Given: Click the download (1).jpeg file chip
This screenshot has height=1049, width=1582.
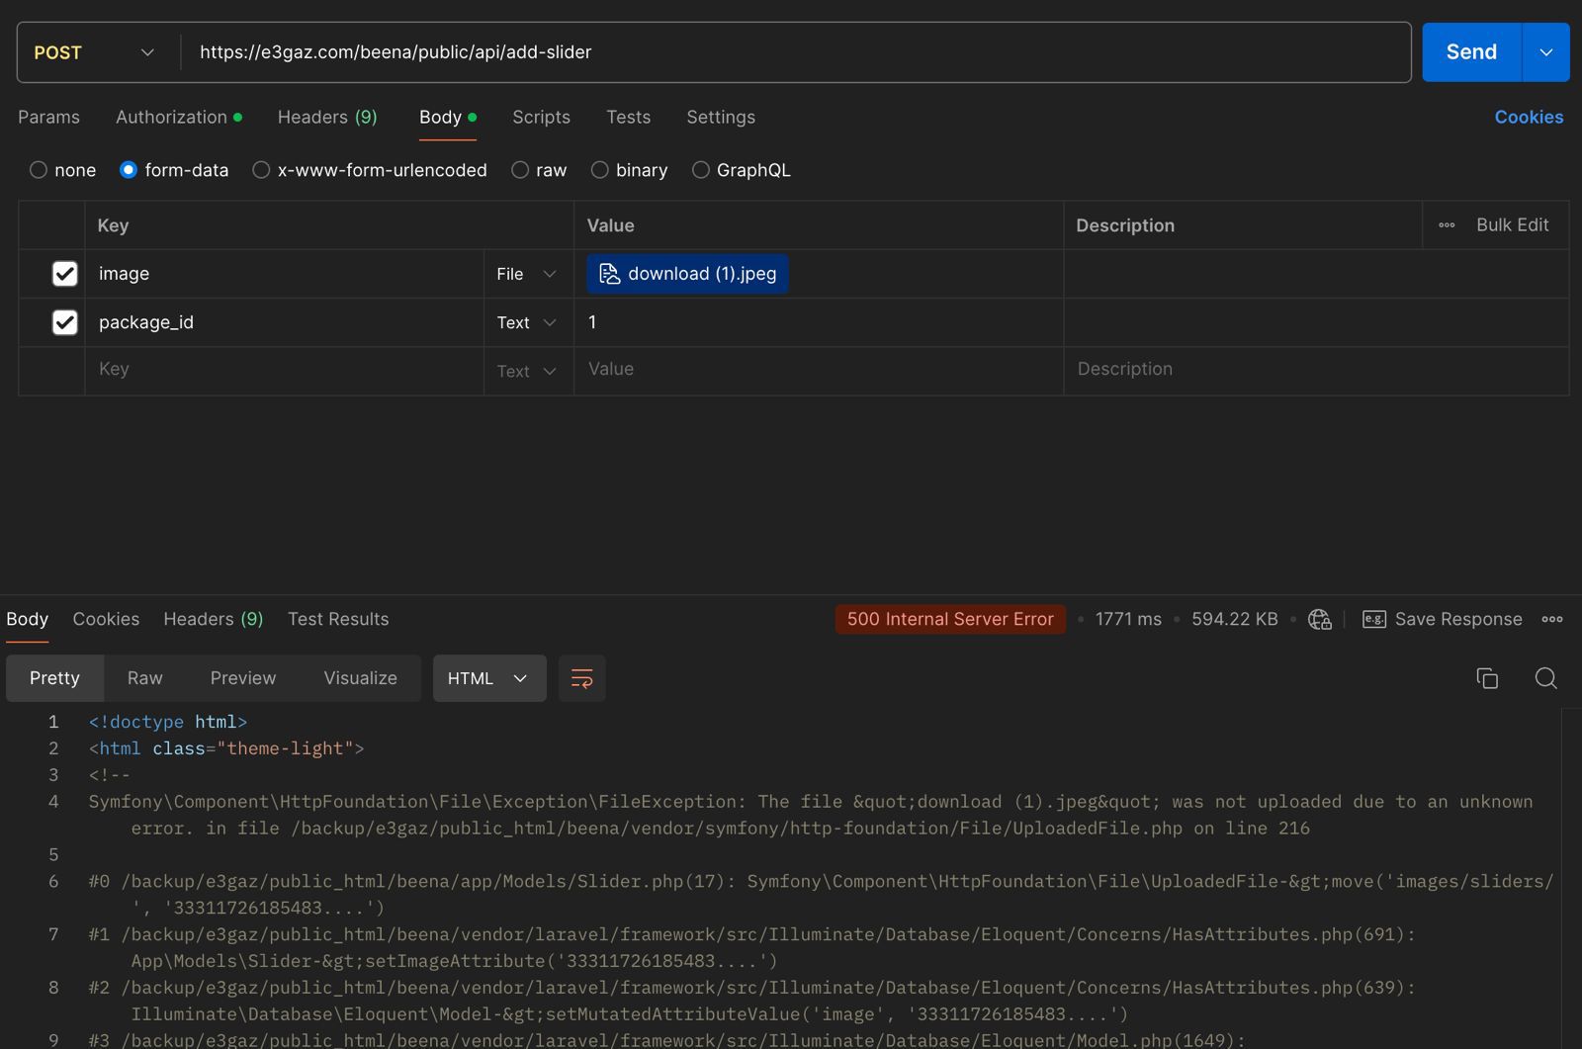Looking at the screenshot, I should click(687, 274).
